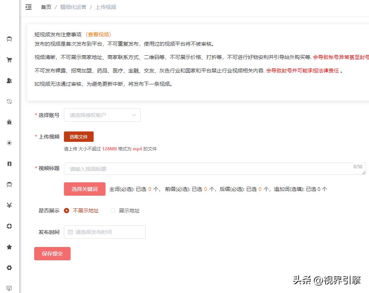This screenshot has width=369, height=293.
Task: Open the shopping cart section in sidebar
Action: 9,59
